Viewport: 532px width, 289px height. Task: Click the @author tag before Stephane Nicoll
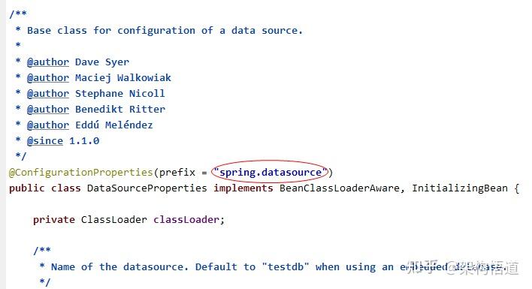coord(48,94)
